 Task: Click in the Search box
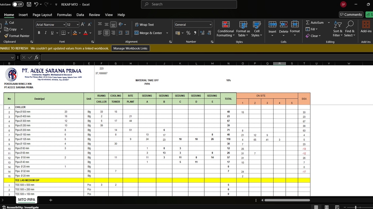[x=189, y=4]
